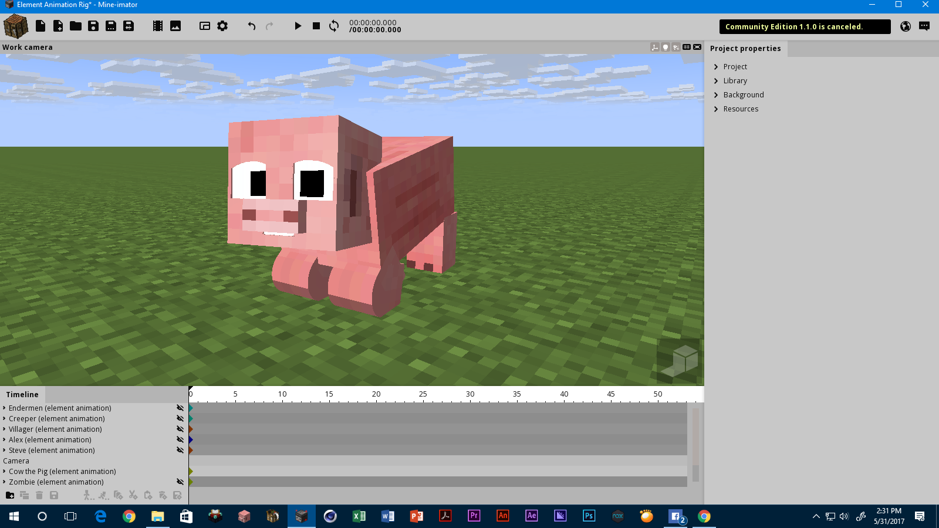Expand the Zombie timeline entry
Screen dimensions: 939x528
point(4,482)
